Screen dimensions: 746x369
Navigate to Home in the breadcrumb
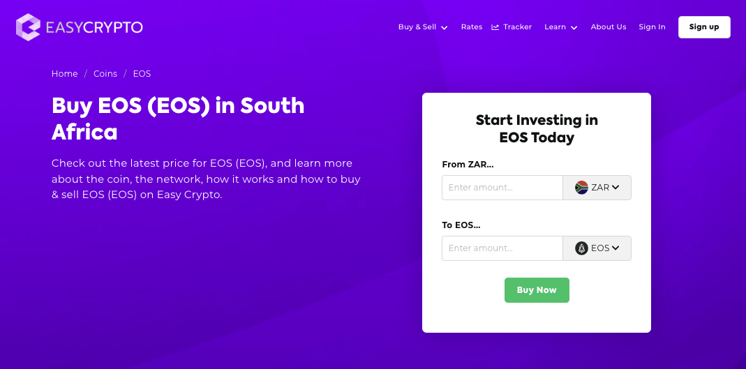coord(65,74)
